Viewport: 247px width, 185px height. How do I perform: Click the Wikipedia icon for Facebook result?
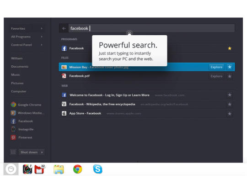coord(64,104)
